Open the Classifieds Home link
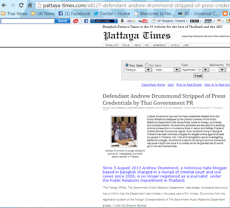Screen dimensions: 230x208 153,85
